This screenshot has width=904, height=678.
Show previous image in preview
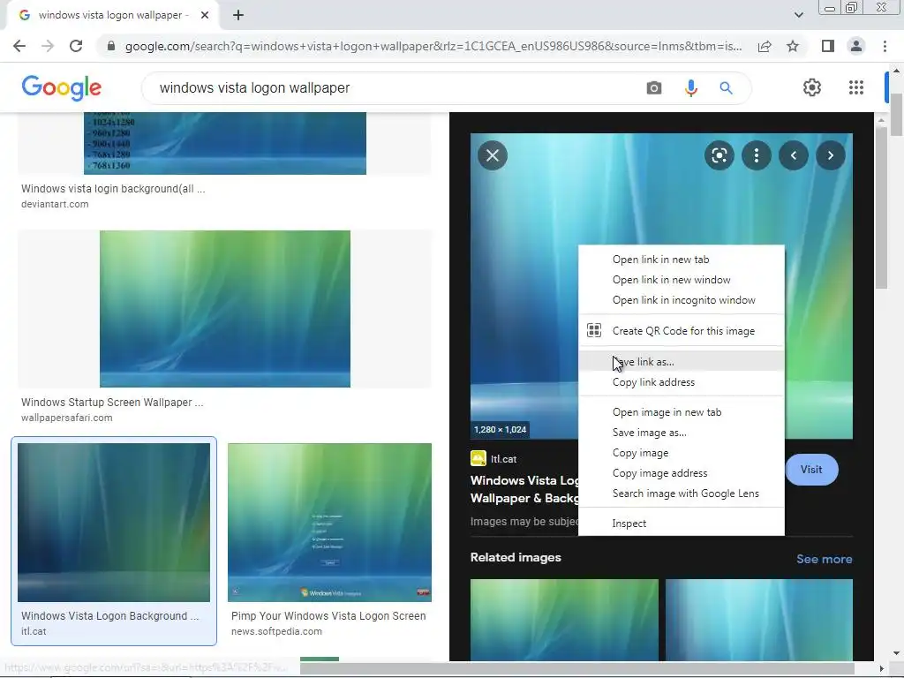coord(794,155)
